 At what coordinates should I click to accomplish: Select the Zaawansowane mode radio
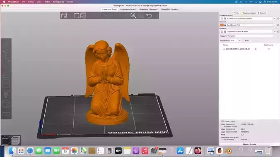[249, 13]
